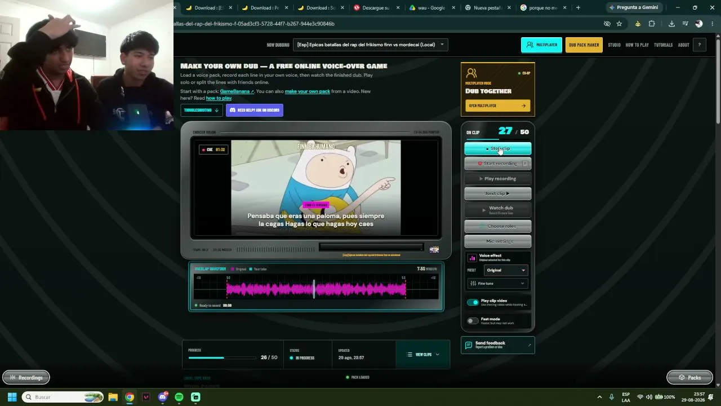Click the waveform playhead position
This screenshot has width=721, height=406.
(314, 289)
